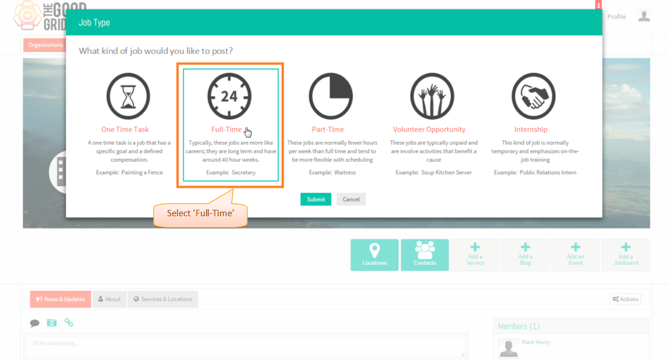Open the News & Updates tab
Viewport: 669px width, 360px height.
pyautogui.click(x=60, y=299)
